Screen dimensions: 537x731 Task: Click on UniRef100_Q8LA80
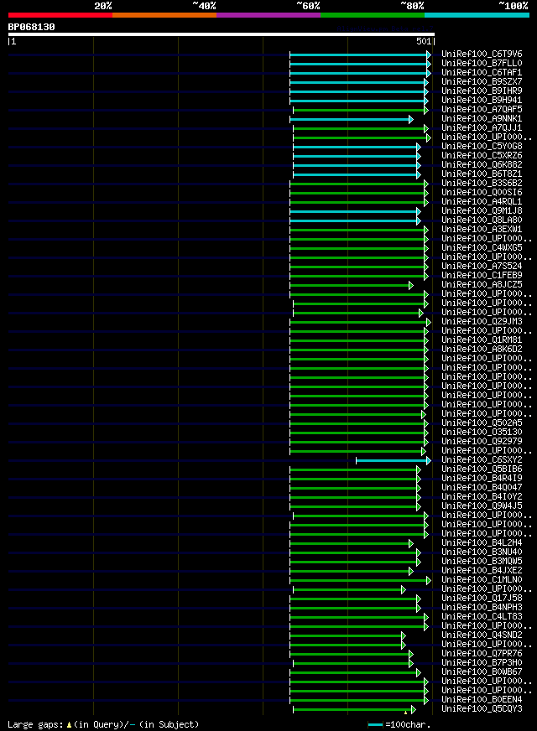point(482,220)
